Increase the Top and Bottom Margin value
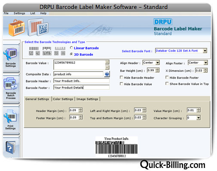This screenshot has width=217, height=171. pos(144,116)
